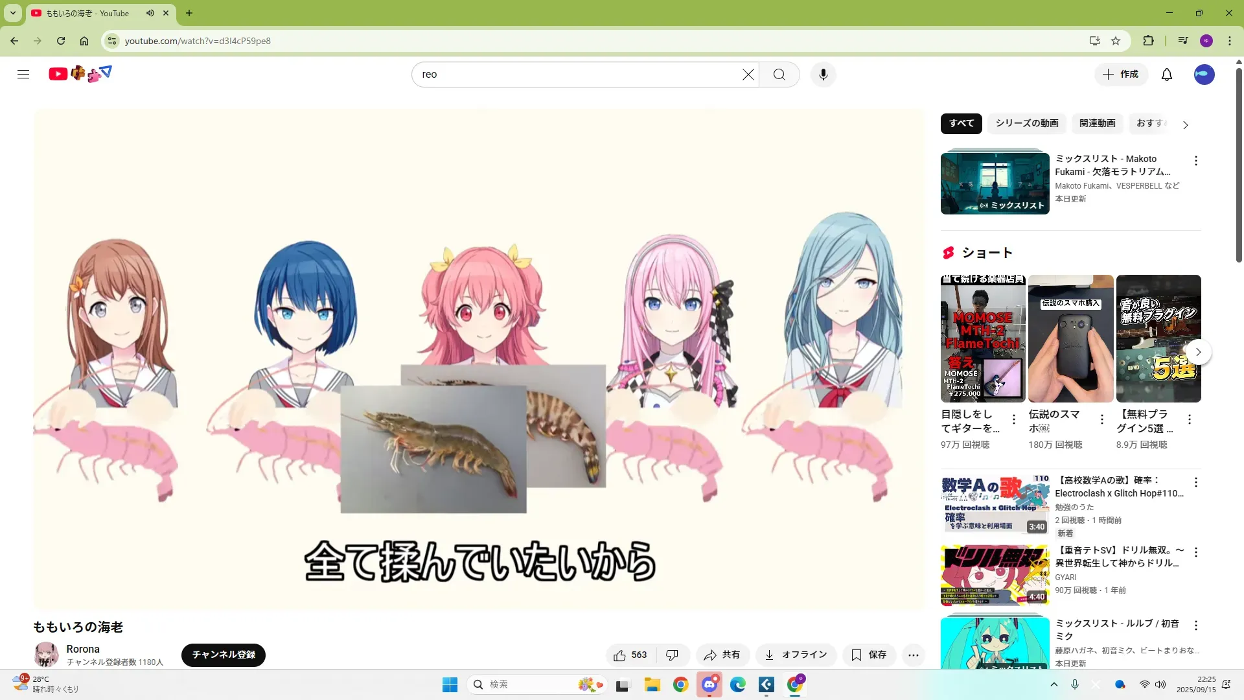Screen dimensions: 1244x700
Task: Click the tab mute speaker icon
Action: pos(150,13)
